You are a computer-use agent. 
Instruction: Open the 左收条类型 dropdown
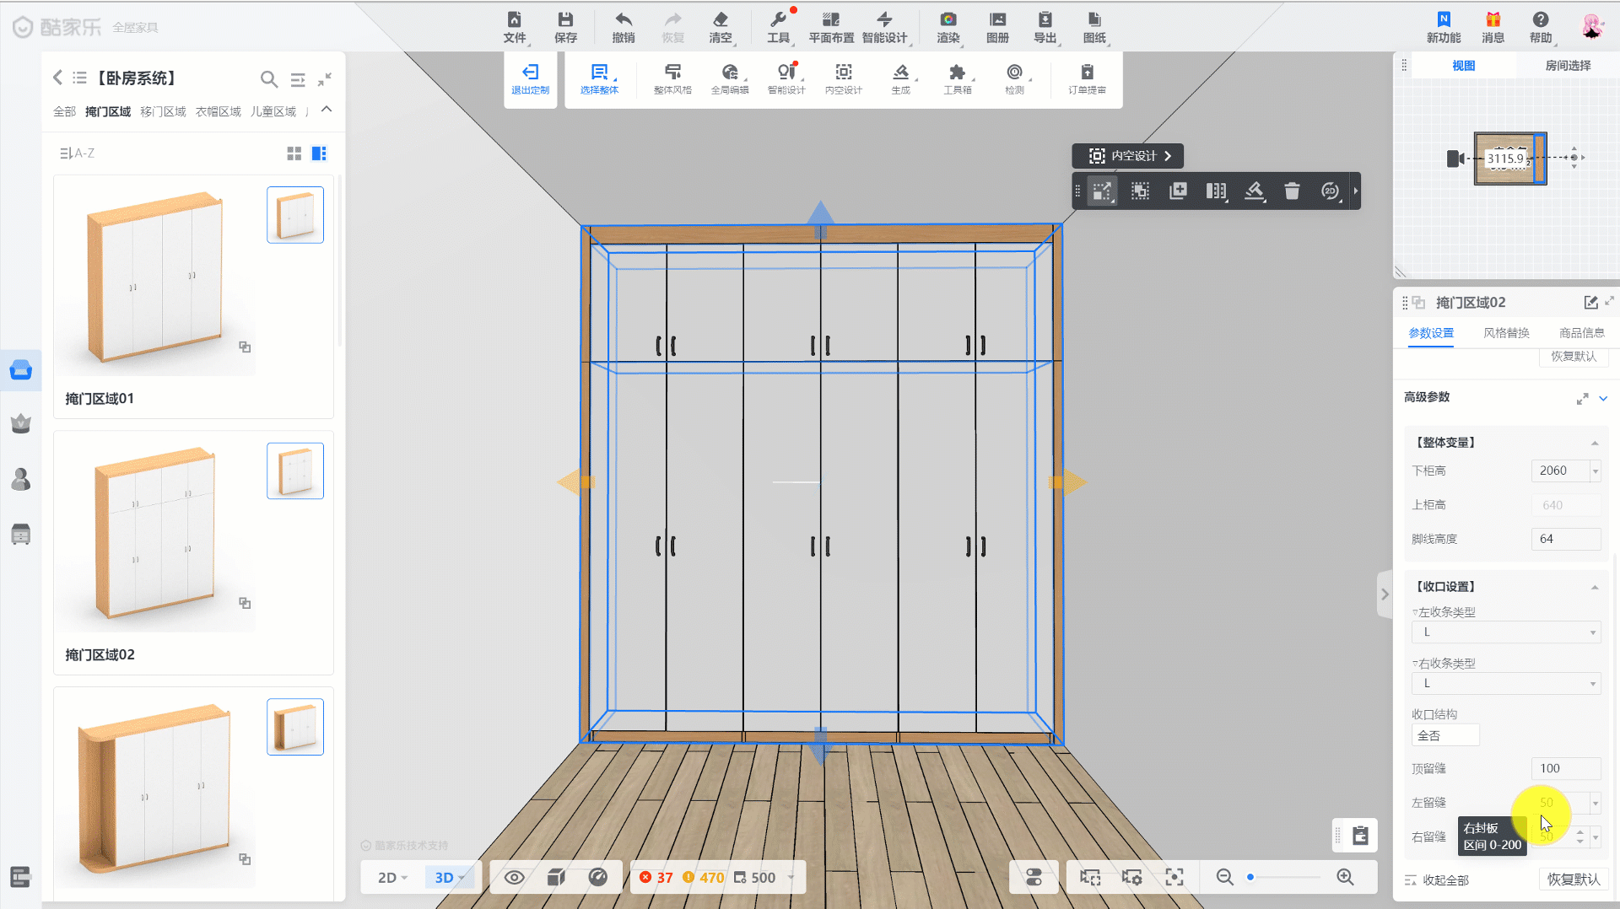(1505, 632)
